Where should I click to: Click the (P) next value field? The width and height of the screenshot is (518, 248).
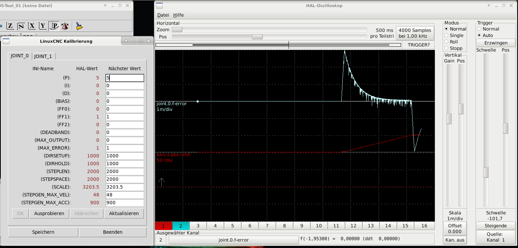[125, 78]
